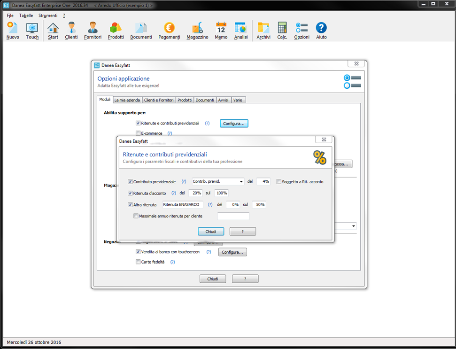Switch to La mia azienda tab
Image resolution: width=456 pixels, height=349 pixels.
click(127, 100)
